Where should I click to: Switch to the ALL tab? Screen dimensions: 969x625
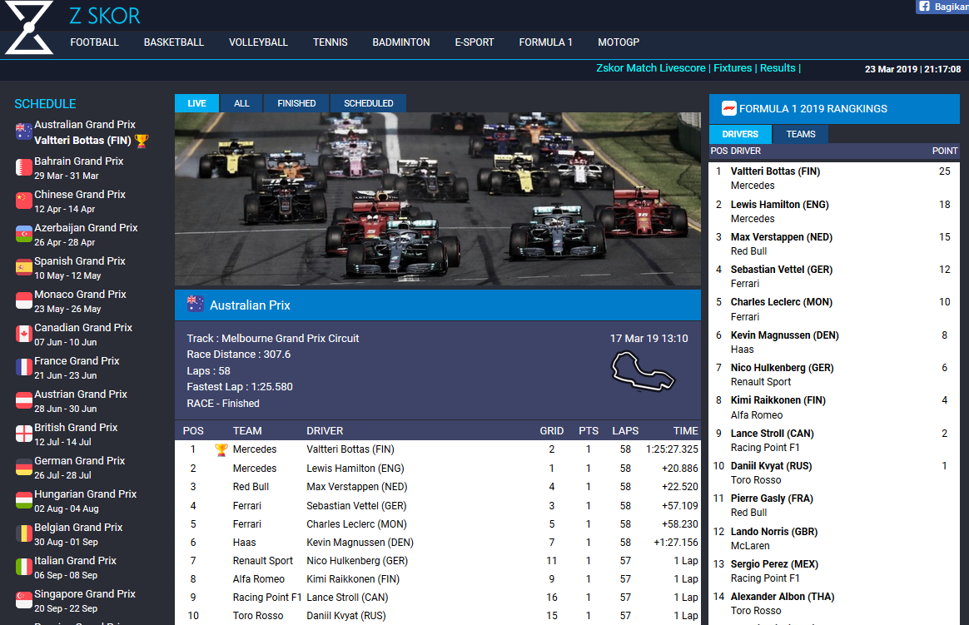241,103
